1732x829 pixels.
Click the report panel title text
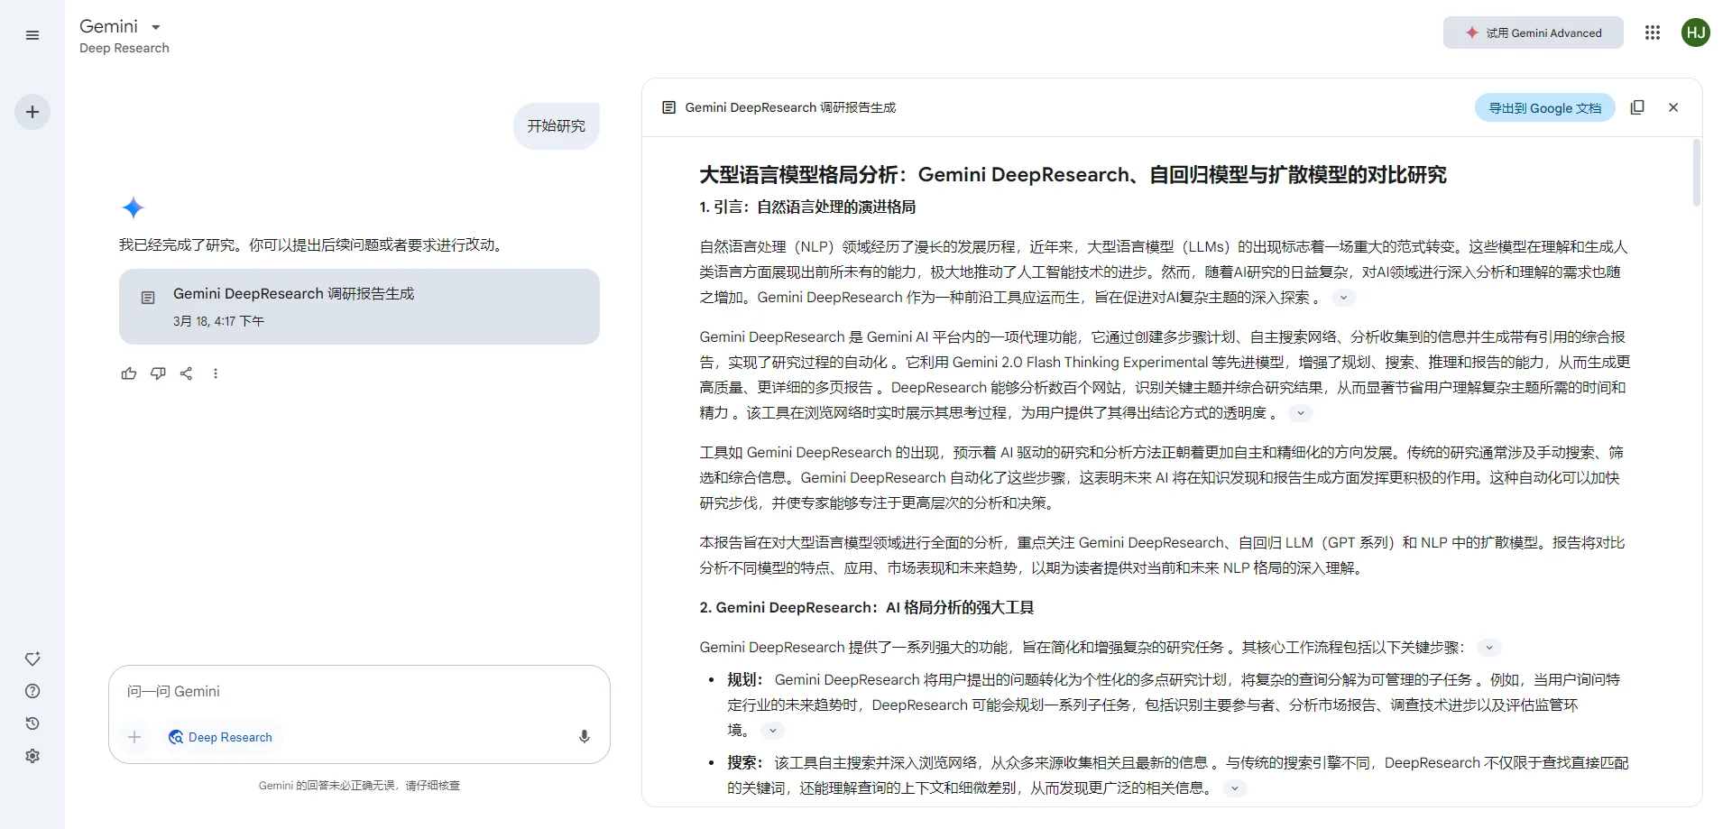[x=790, y=107]
